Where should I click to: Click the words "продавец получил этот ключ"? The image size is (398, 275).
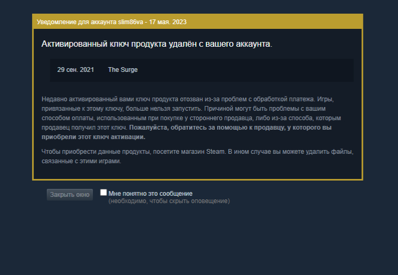[84, 128]
